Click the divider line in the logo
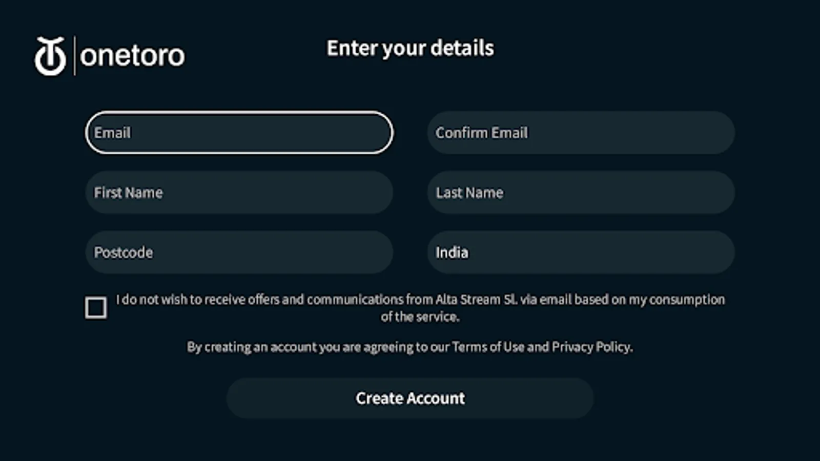Viewport: 820px width, 461px height. (75, 56)
